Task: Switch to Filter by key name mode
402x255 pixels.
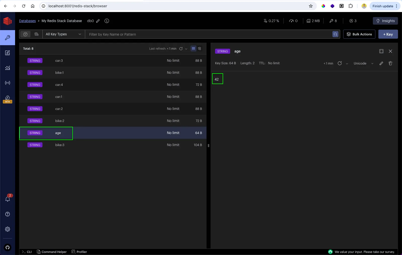Action: 25,34
